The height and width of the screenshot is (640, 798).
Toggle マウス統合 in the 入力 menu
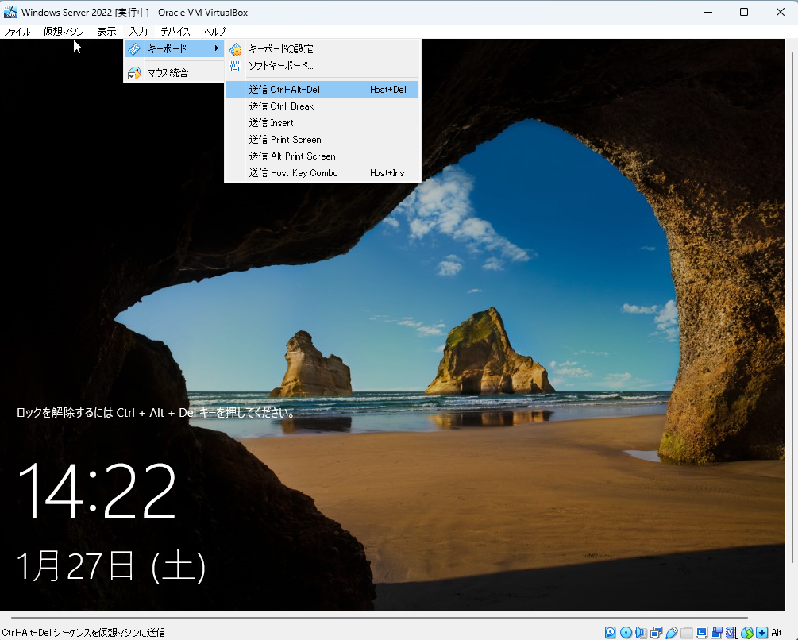click(173, 73)
